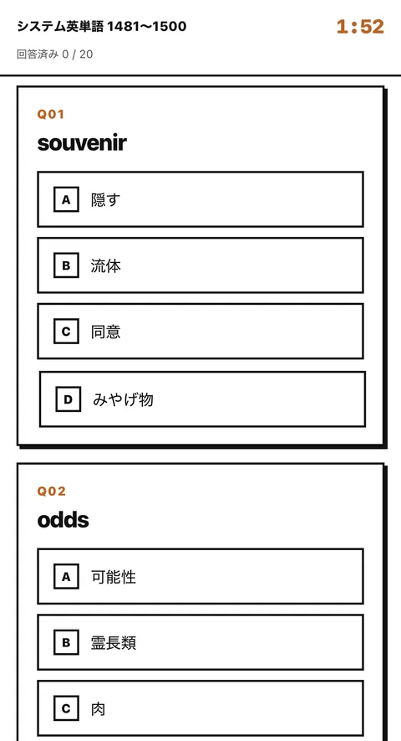This screenshot has height=741, width=401.
Task: Choose 可能性 for odds question
Action: 200,577
